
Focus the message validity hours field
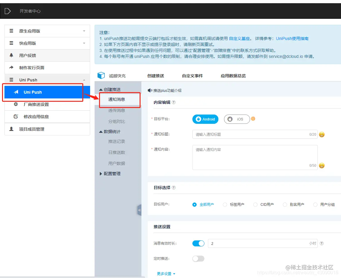point(263,243)
